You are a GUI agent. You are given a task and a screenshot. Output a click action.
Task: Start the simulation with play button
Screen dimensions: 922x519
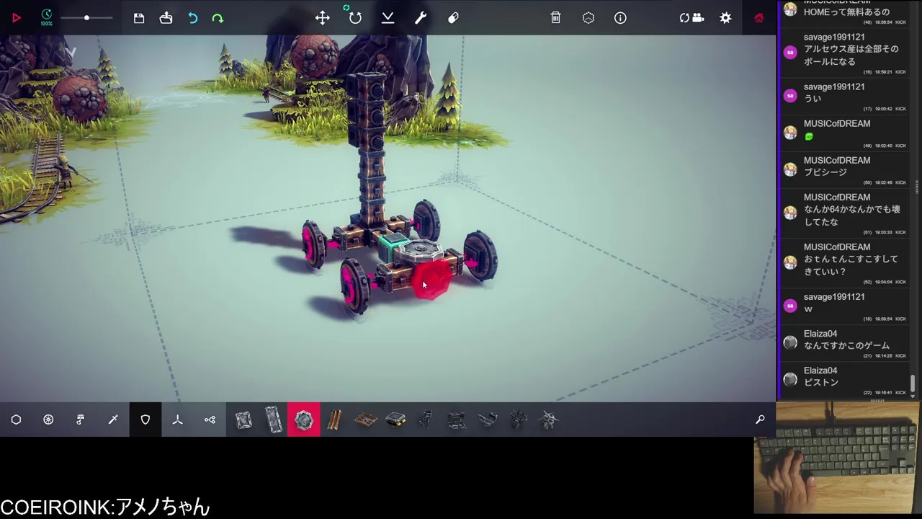[x=16, y=18]
